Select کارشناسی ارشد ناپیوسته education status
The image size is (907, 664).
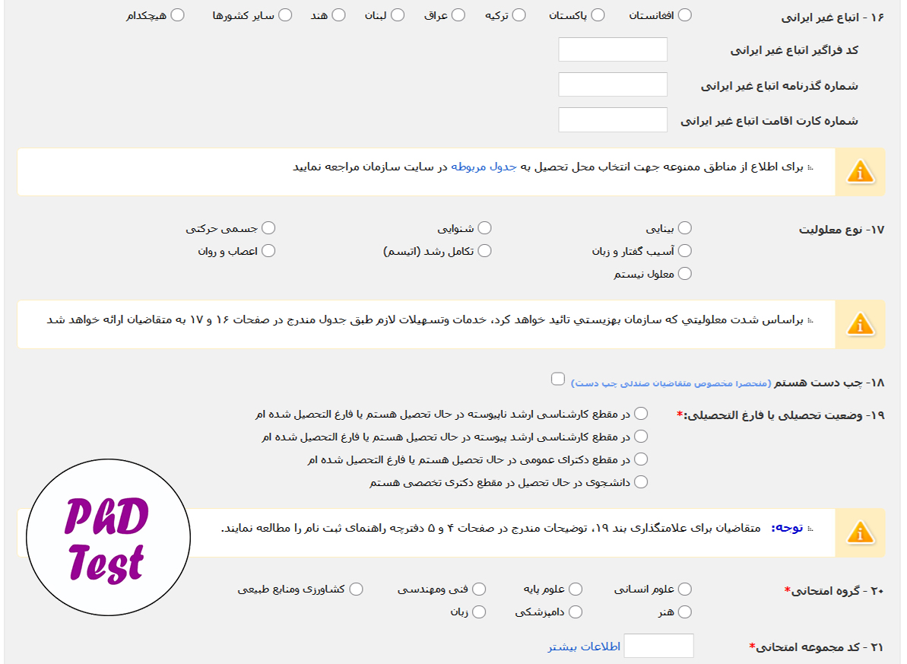coord(641,414)
